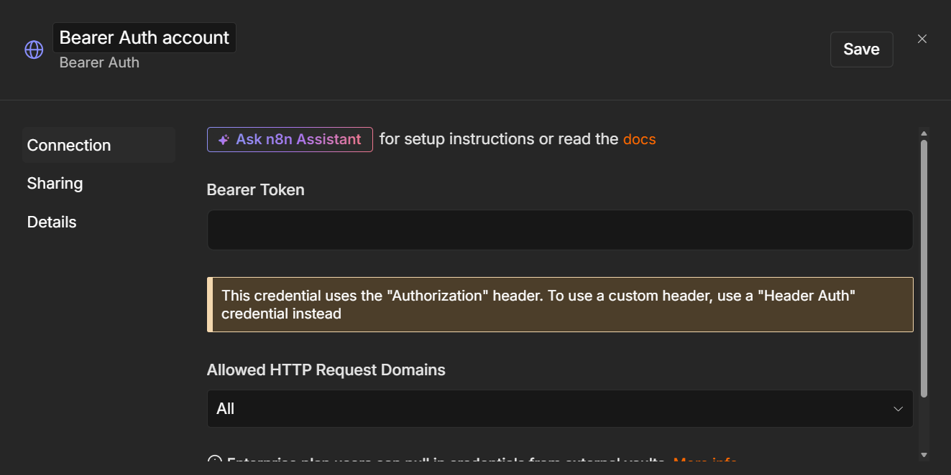Click the scrollbar up arrow
This screenshot has height=475, width=951.
tap(924, 133)
